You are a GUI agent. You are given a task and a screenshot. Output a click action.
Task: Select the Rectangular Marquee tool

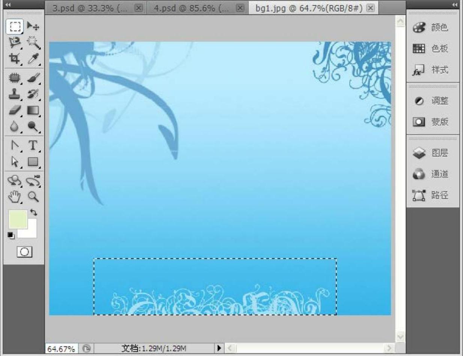point(15,27)
